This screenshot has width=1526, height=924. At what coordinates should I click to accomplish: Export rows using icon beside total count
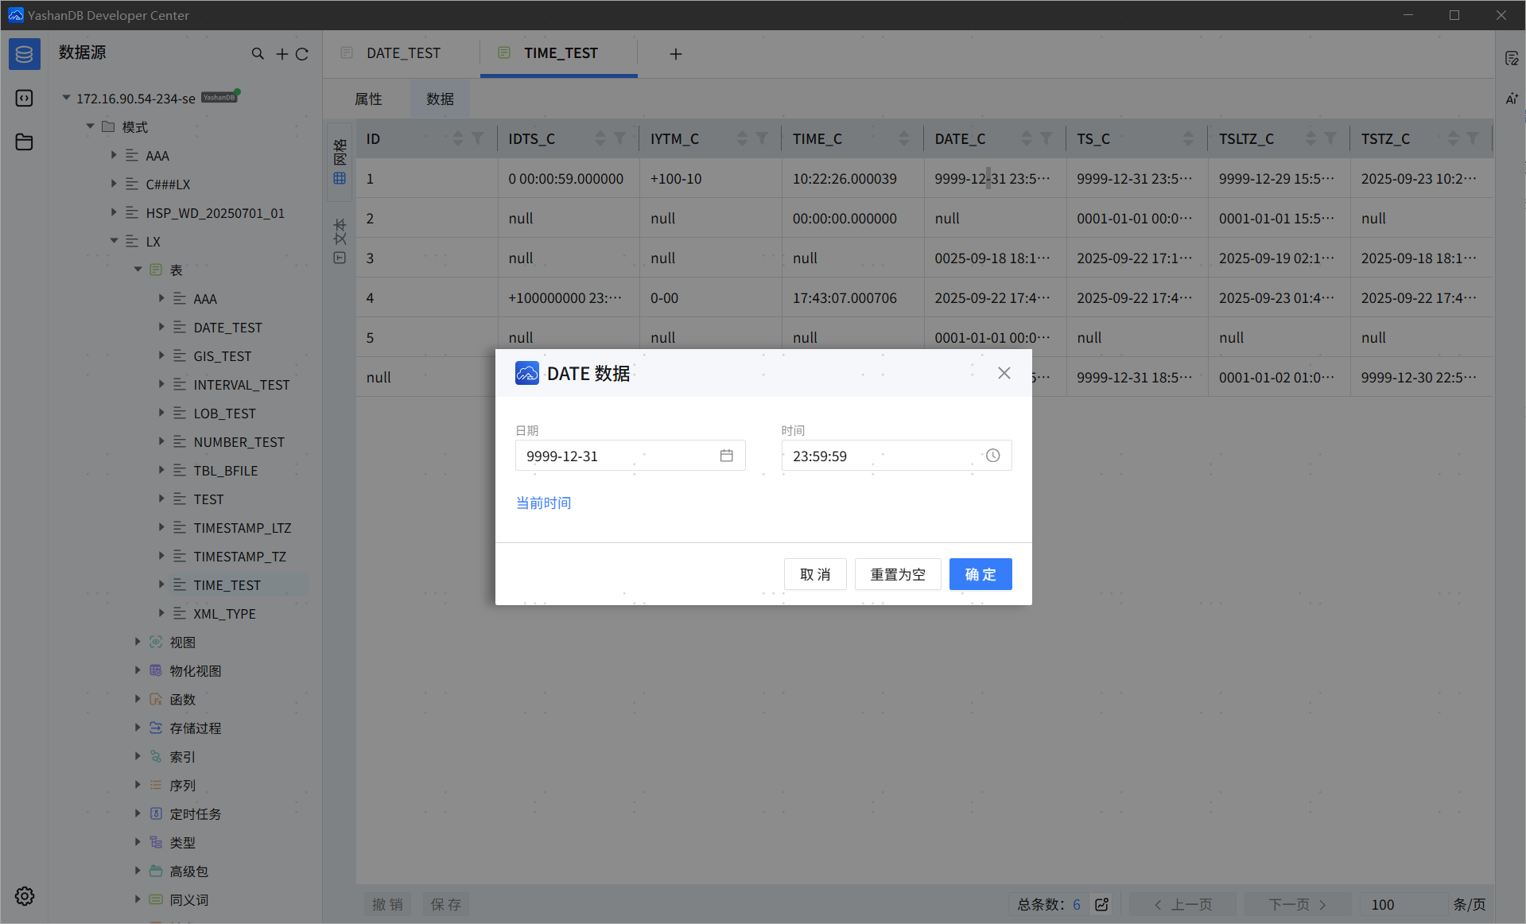pyautogui.click(x=1101, y=904)
